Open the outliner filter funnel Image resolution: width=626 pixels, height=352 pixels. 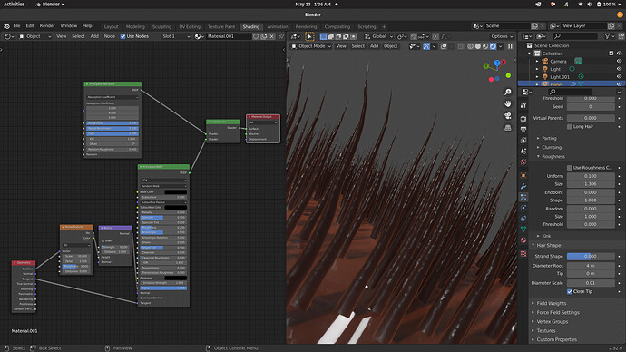pos(607,36)
